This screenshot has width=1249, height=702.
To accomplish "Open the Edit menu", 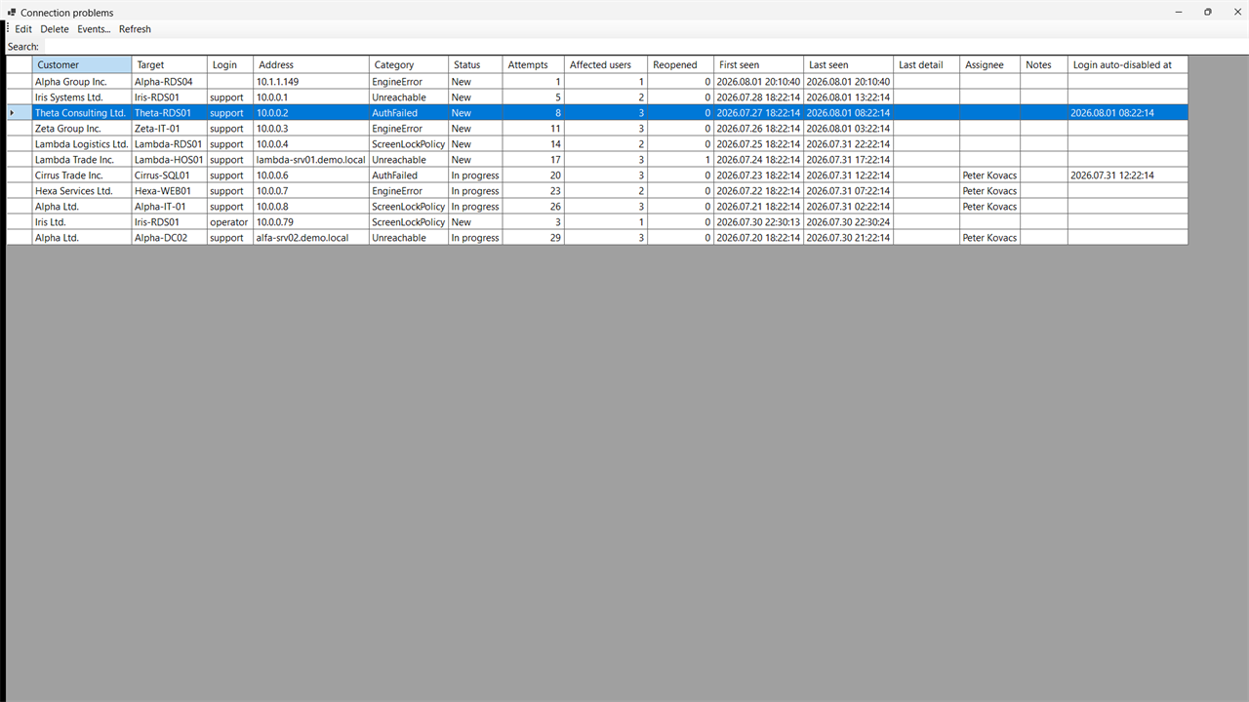I will click(23, 29).
